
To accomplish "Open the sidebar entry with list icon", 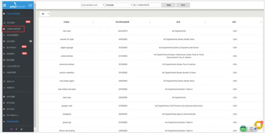I will pos(9,60).
